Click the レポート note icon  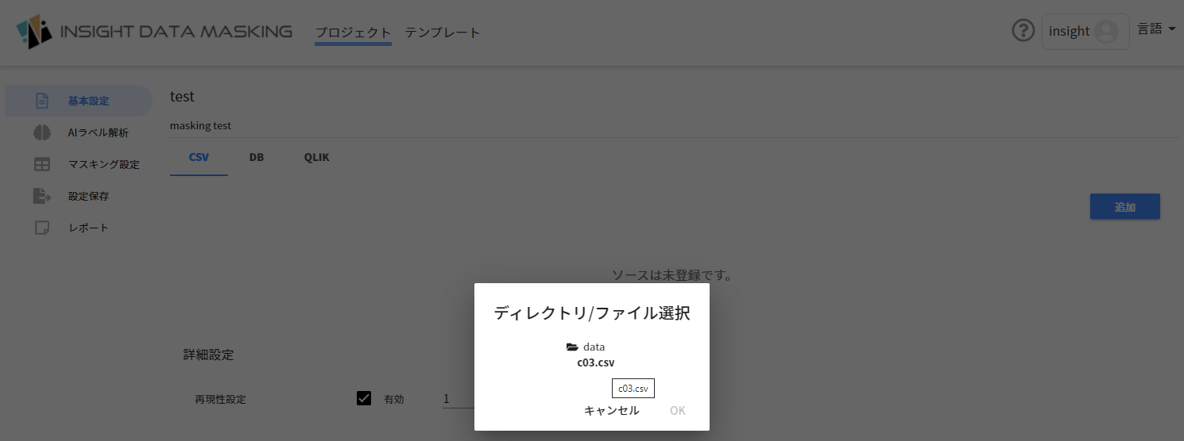[x=42, y=228]
